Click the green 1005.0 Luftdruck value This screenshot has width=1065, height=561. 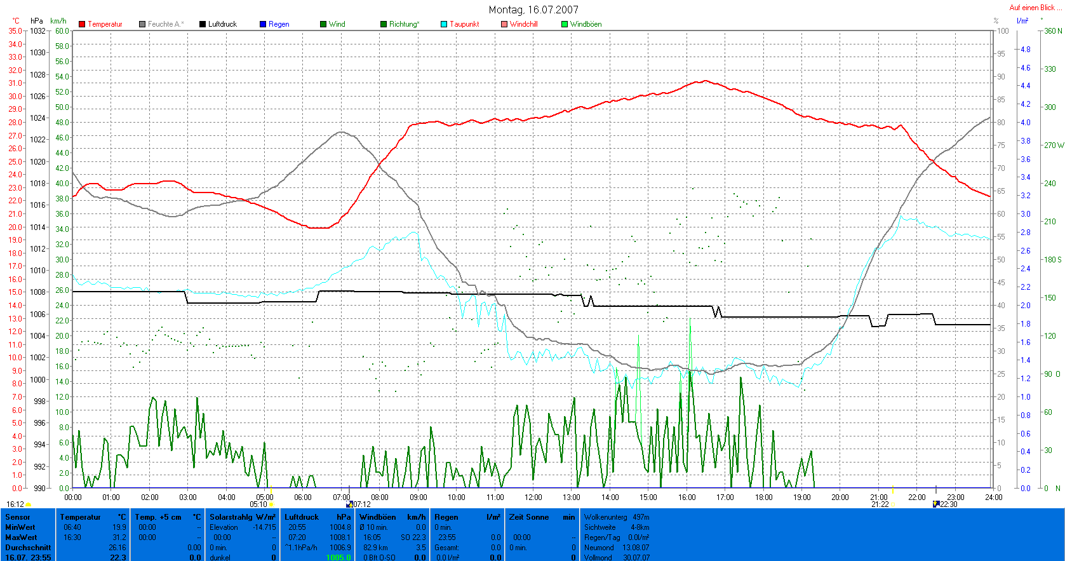338,557
